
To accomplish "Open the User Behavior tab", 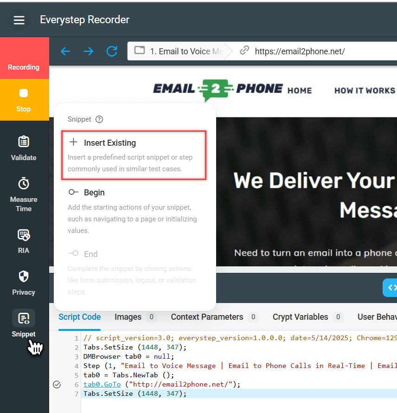I will point(377,317).
